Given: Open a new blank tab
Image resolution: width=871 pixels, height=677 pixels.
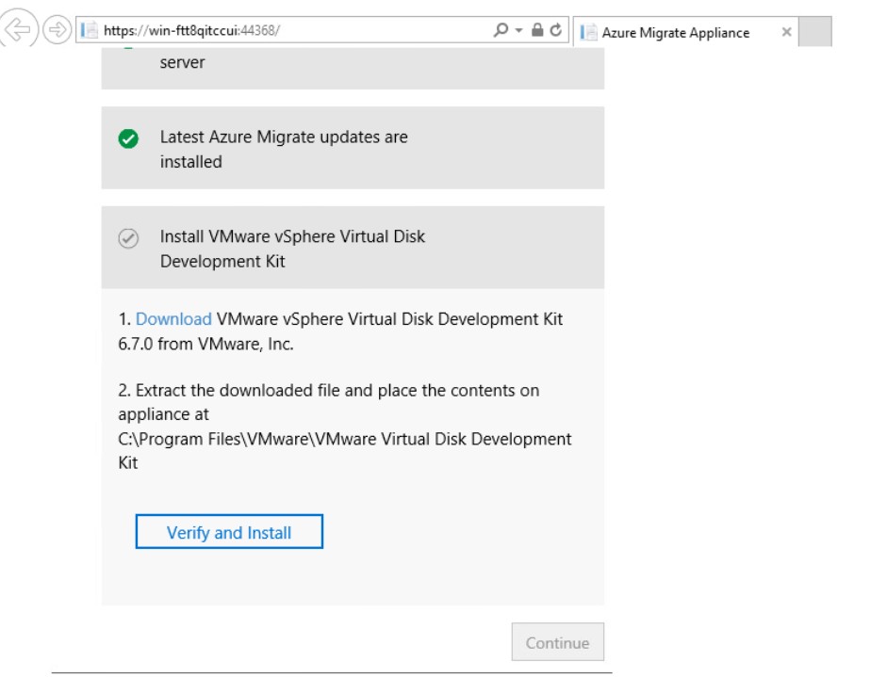Looking at the screenshot, I should (x=814, y=32).
